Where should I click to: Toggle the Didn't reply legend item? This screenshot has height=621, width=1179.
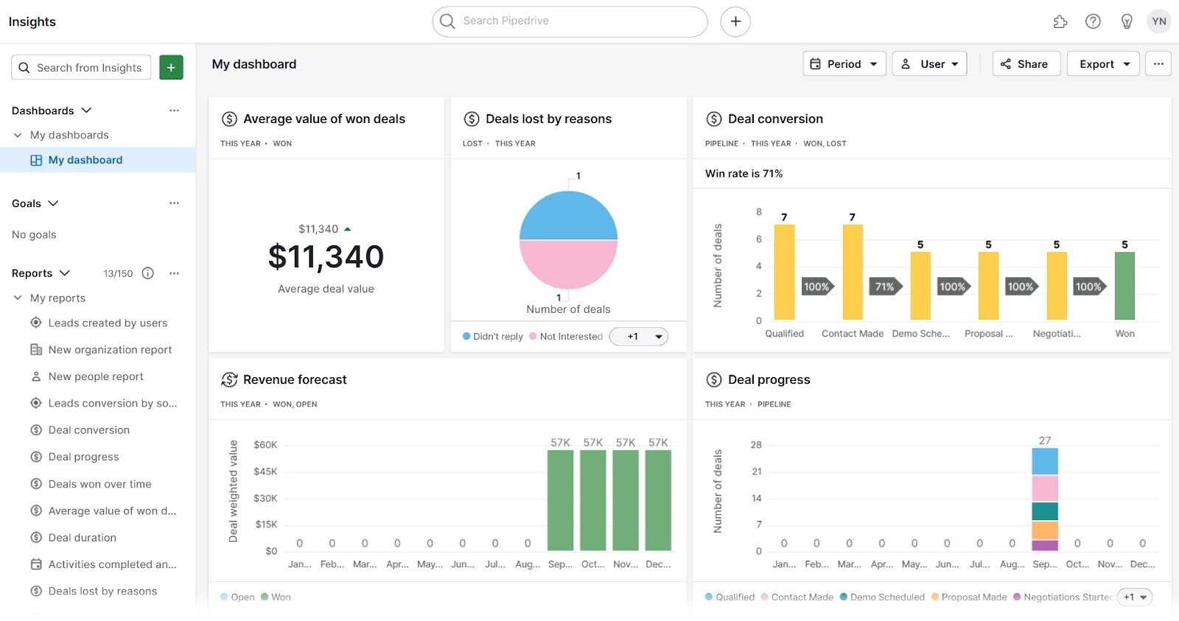click(x=492, y=337)
